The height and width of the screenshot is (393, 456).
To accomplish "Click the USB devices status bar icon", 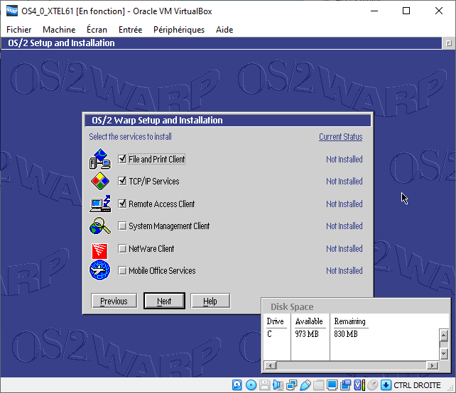I will [305, 385].
